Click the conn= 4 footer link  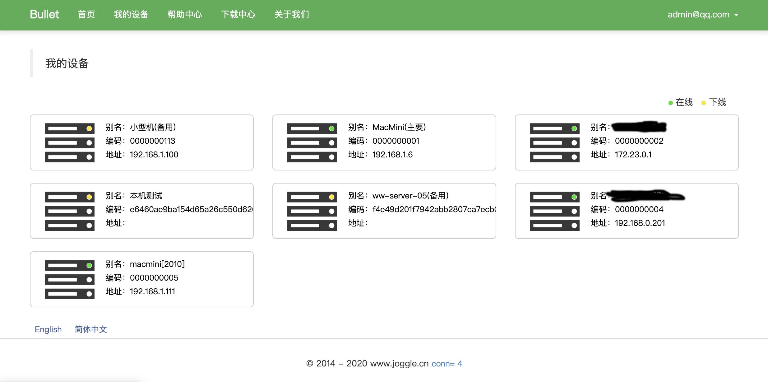tap(446, 364)
